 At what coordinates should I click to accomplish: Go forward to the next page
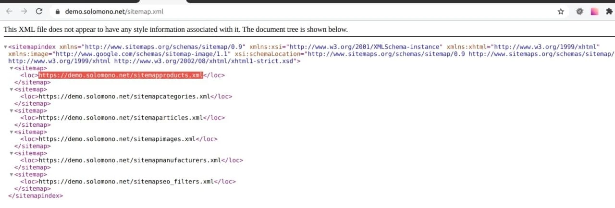point(24,11)
